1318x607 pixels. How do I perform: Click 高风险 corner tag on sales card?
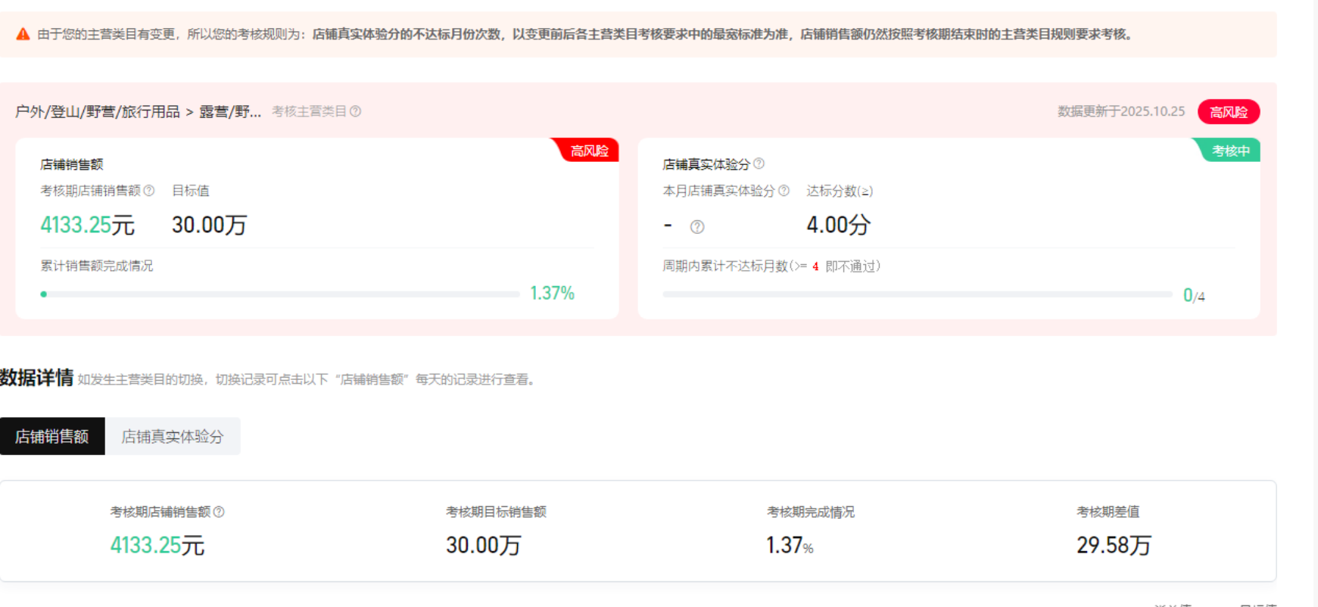click(x=589, y=151)
